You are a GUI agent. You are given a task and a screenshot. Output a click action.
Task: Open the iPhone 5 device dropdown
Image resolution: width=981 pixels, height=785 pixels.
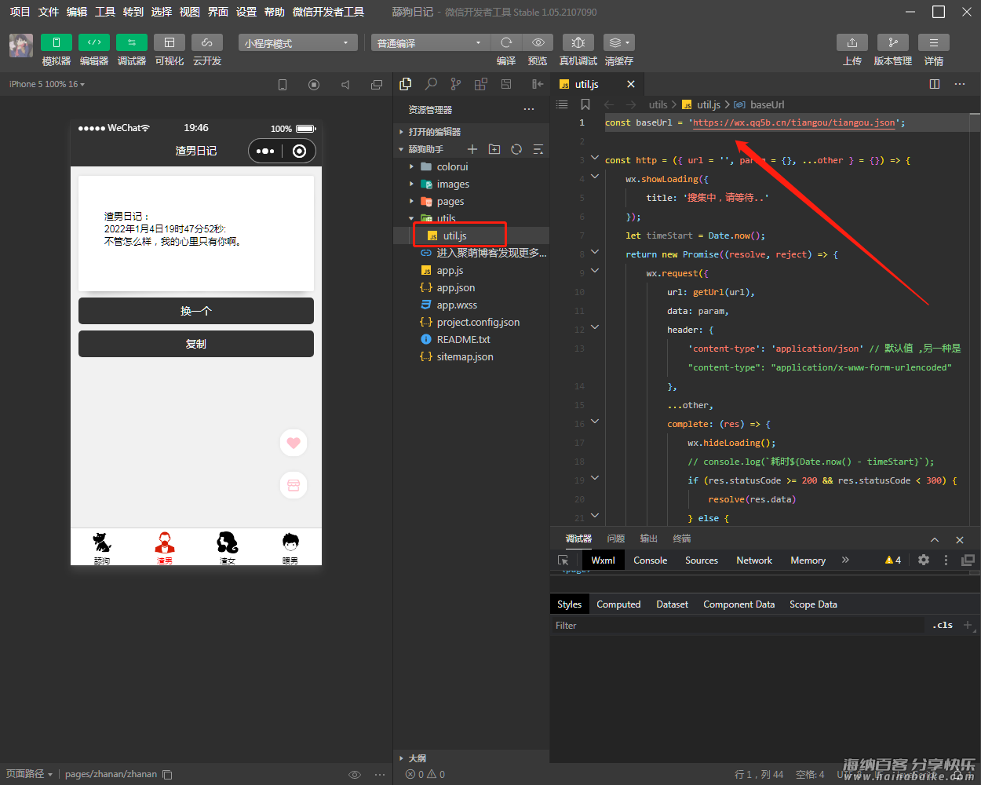point(47,84)
